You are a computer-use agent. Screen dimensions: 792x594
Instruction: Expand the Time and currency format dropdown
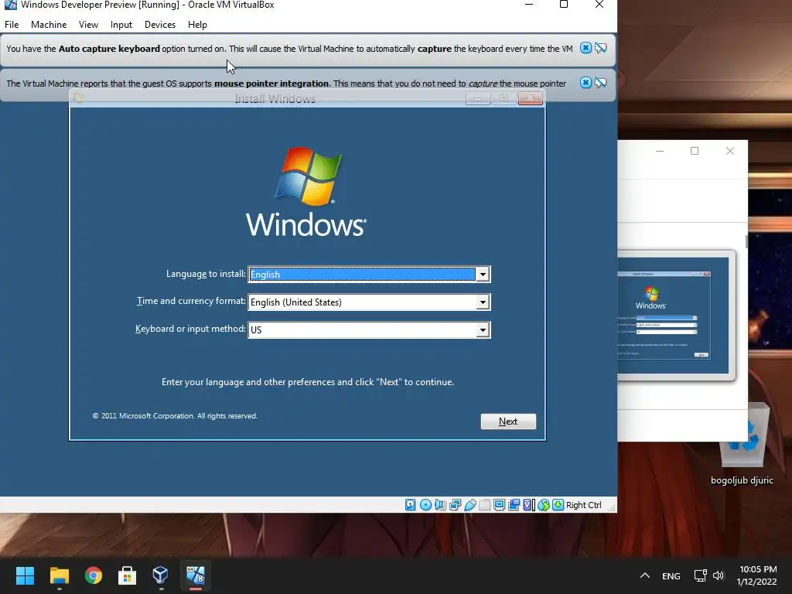click(483, 302)
